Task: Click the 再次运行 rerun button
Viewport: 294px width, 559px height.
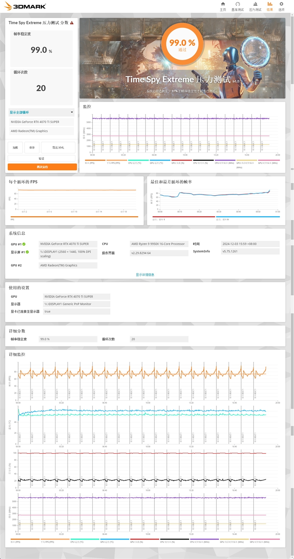Action: 42,167
